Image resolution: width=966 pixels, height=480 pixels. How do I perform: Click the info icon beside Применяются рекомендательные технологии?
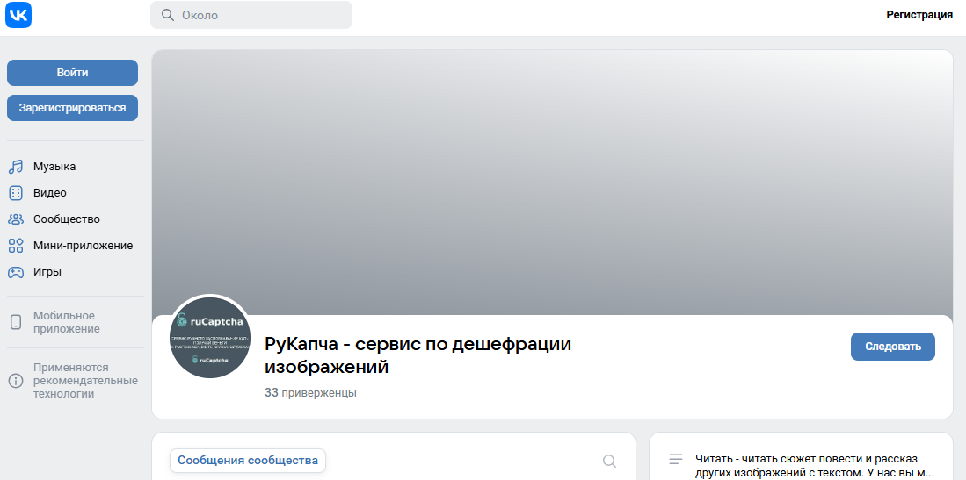[x=16, y=381]
